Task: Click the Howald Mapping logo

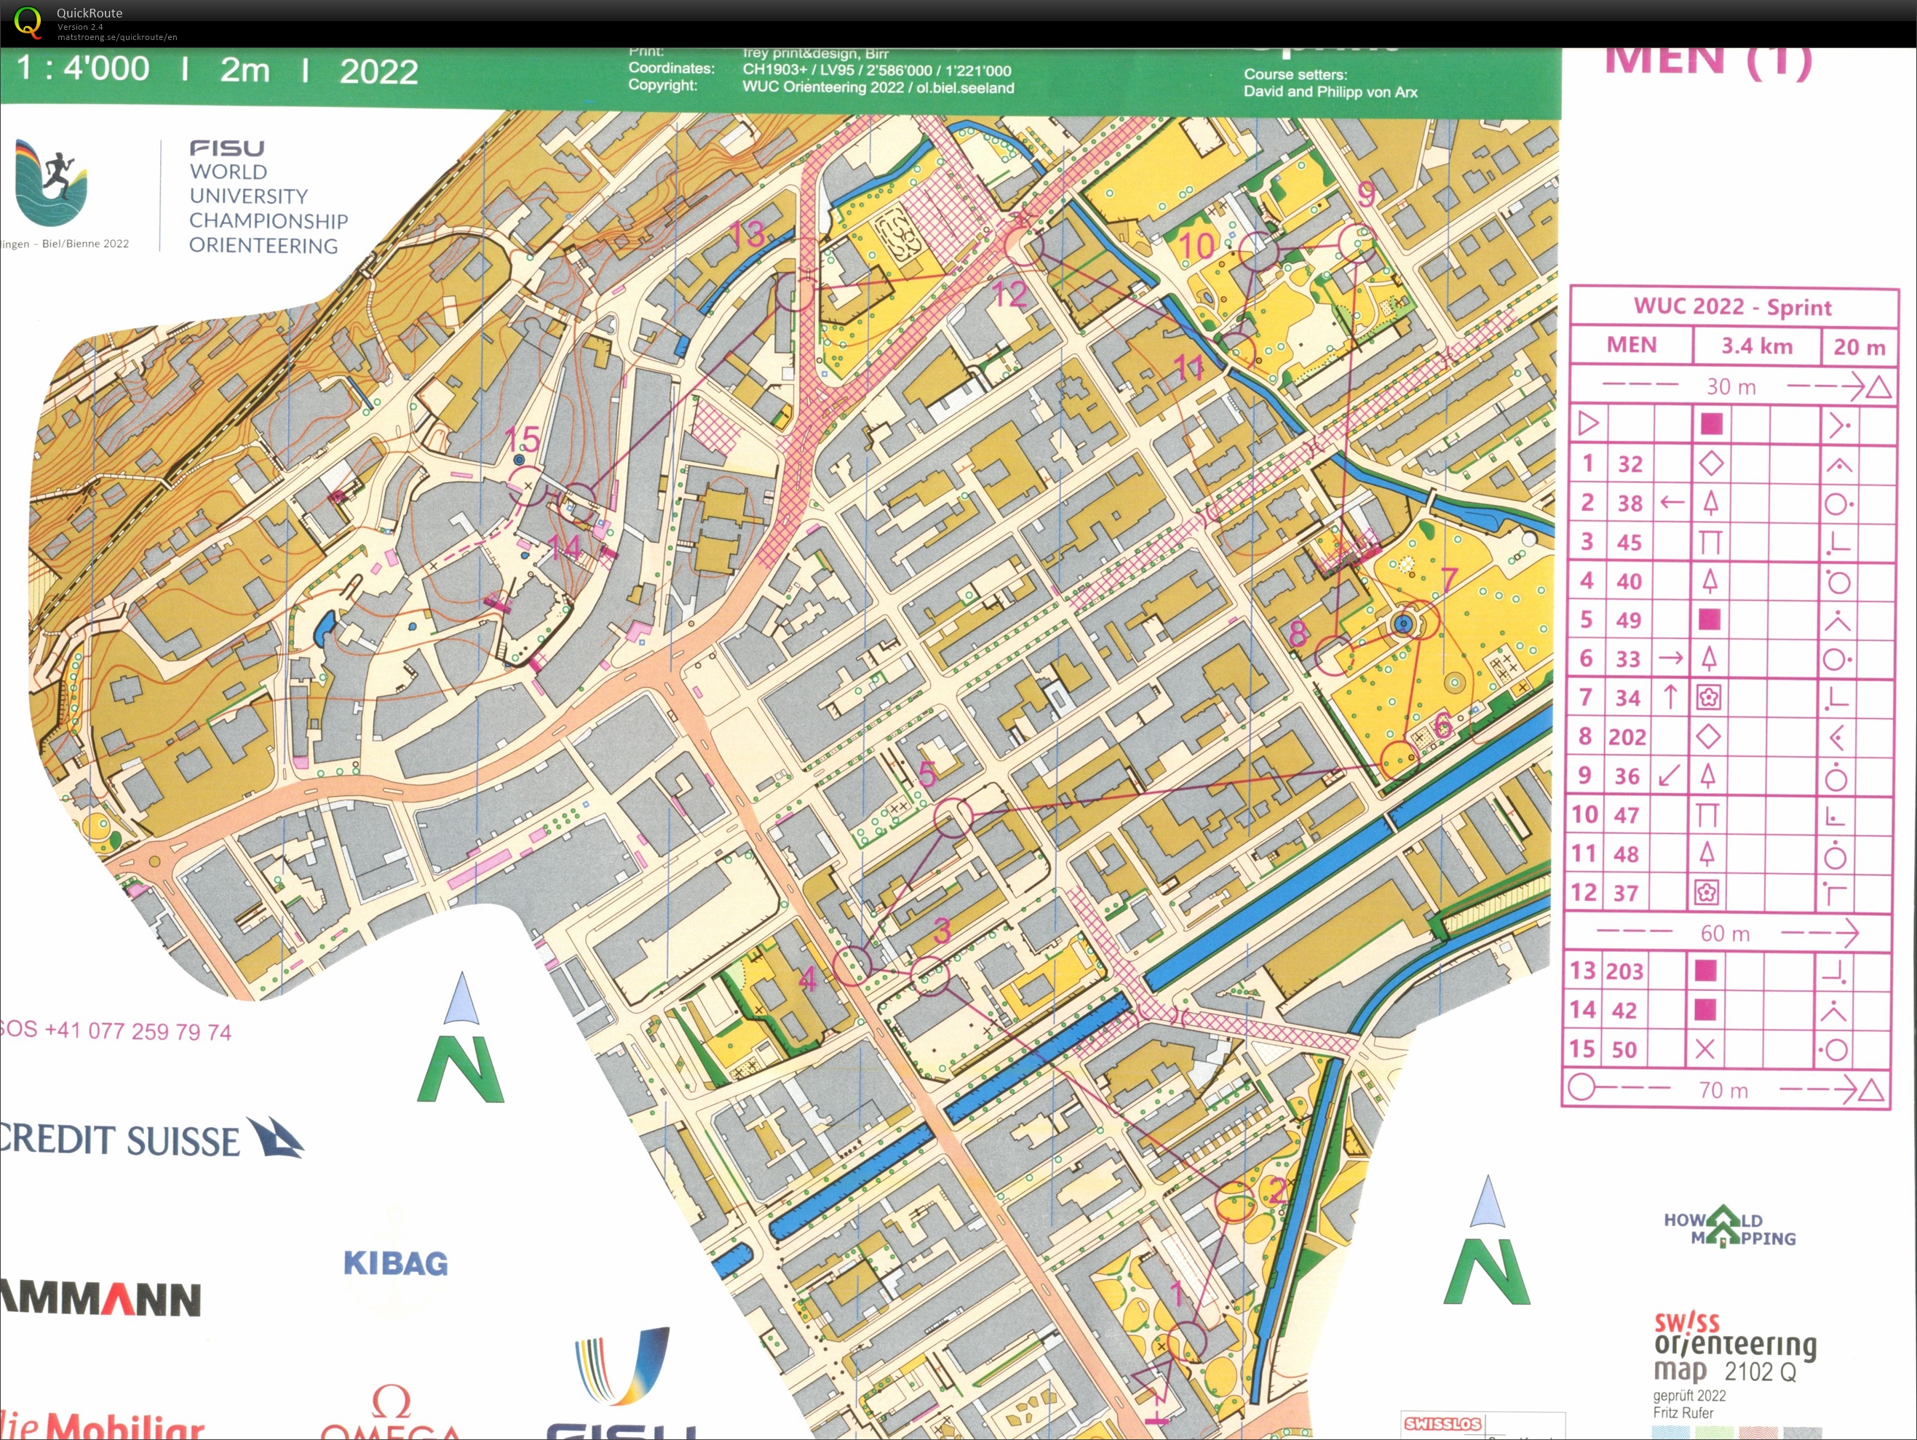Action: (x=1729, y=1228)
